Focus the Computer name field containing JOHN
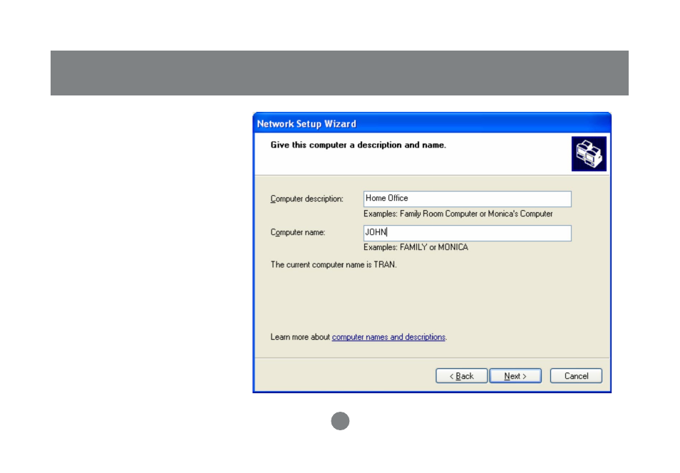Image resolution: width=680 pixels, height=473 pixels. tap(467, 233)
